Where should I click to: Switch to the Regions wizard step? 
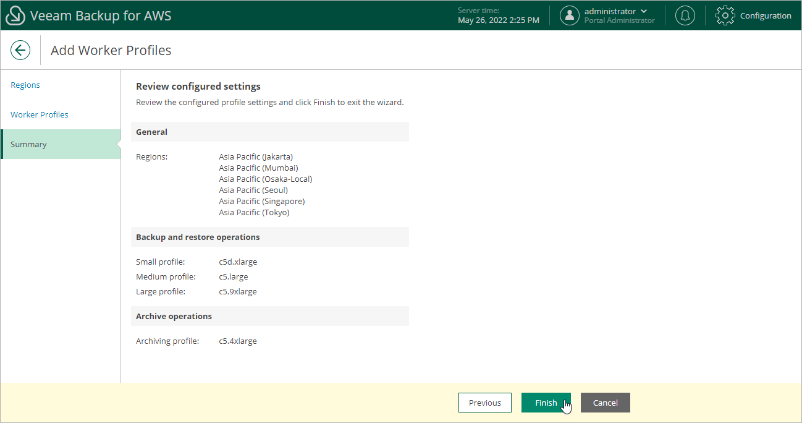pos(25,85)
